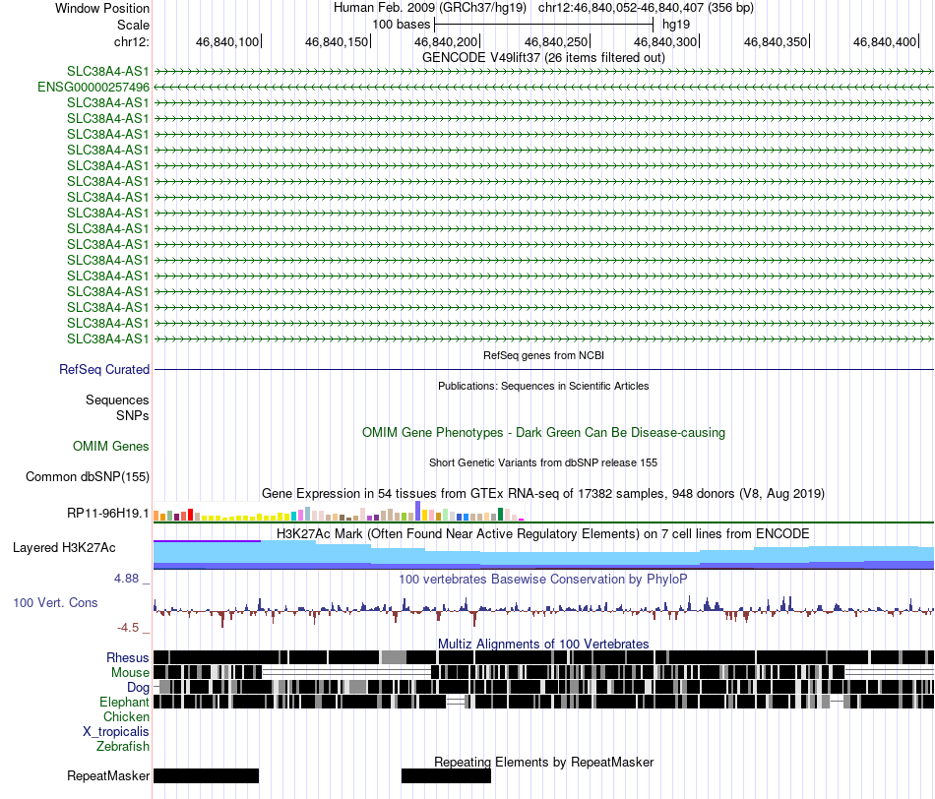Click the 46,840,250 ruler position
Image resolution: width=935 pixels, height=799 pixels.
coord(556,41)
